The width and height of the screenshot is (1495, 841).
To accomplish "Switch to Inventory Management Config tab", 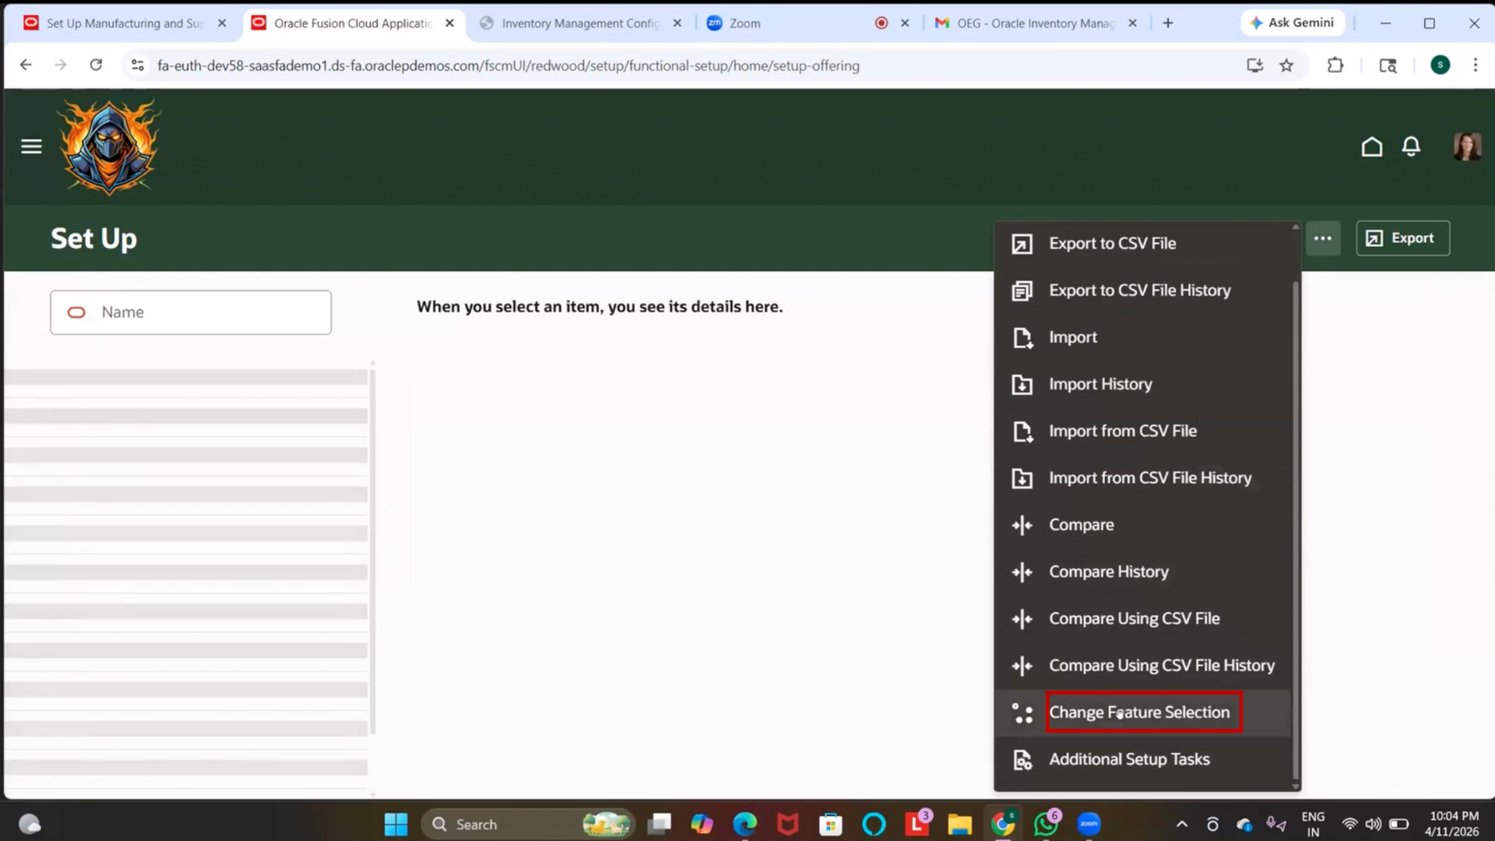I will (x=580, y=23).
